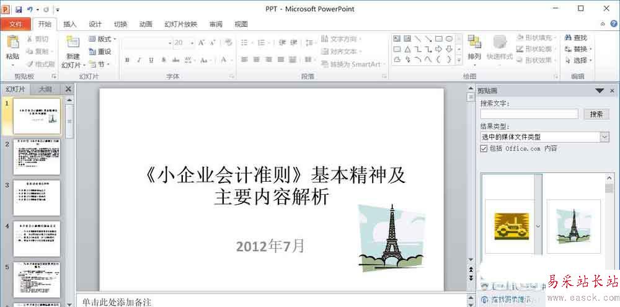Close the clip art task pane
Screen dimensions: 620x307
click(x=612, y=91)
